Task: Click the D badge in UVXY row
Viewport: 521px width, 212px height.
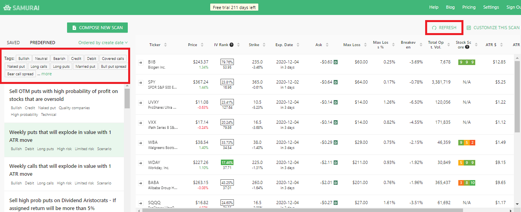Action: 336,102
